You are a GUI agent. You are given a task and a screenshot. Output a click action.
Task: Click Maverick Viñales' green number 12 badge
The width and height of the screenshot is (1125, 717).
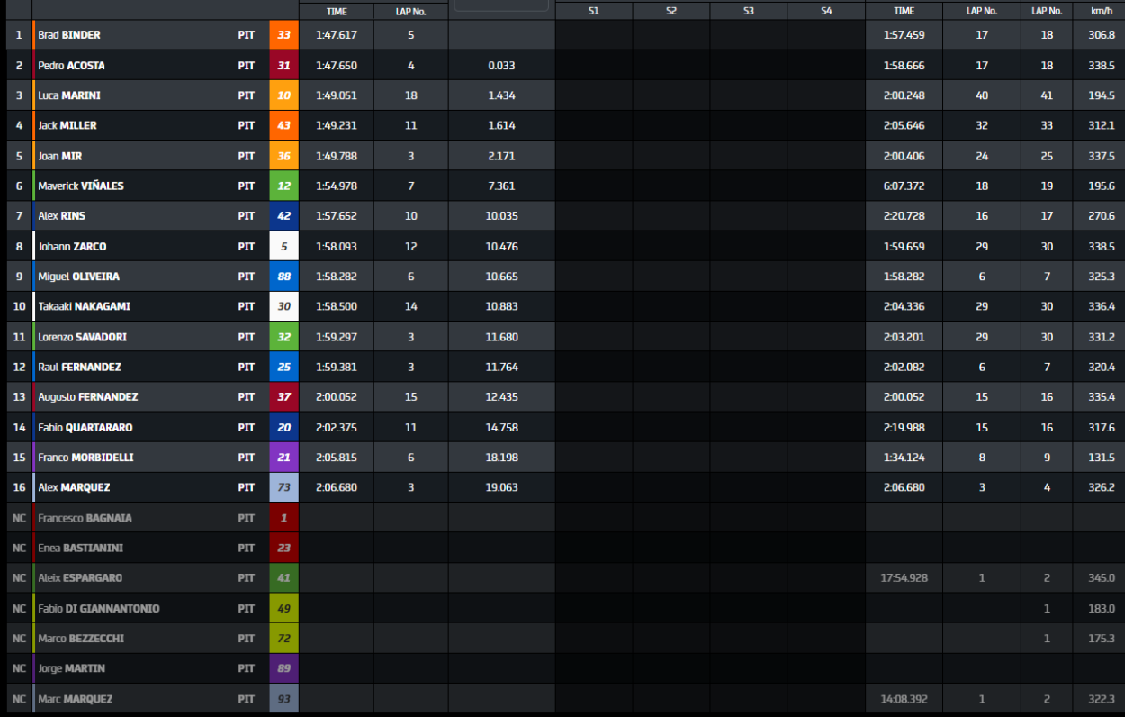283,186
